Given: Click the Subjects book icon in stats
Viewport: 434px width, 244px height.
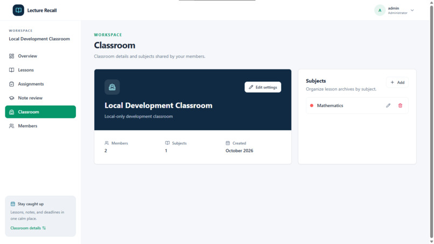Looking at the screenshot, I should tap(167, 143).
